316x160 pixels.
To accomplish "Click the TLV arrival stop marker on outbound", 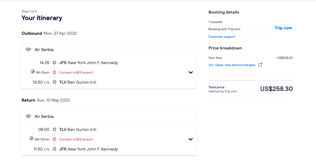I will pos(54,82).
